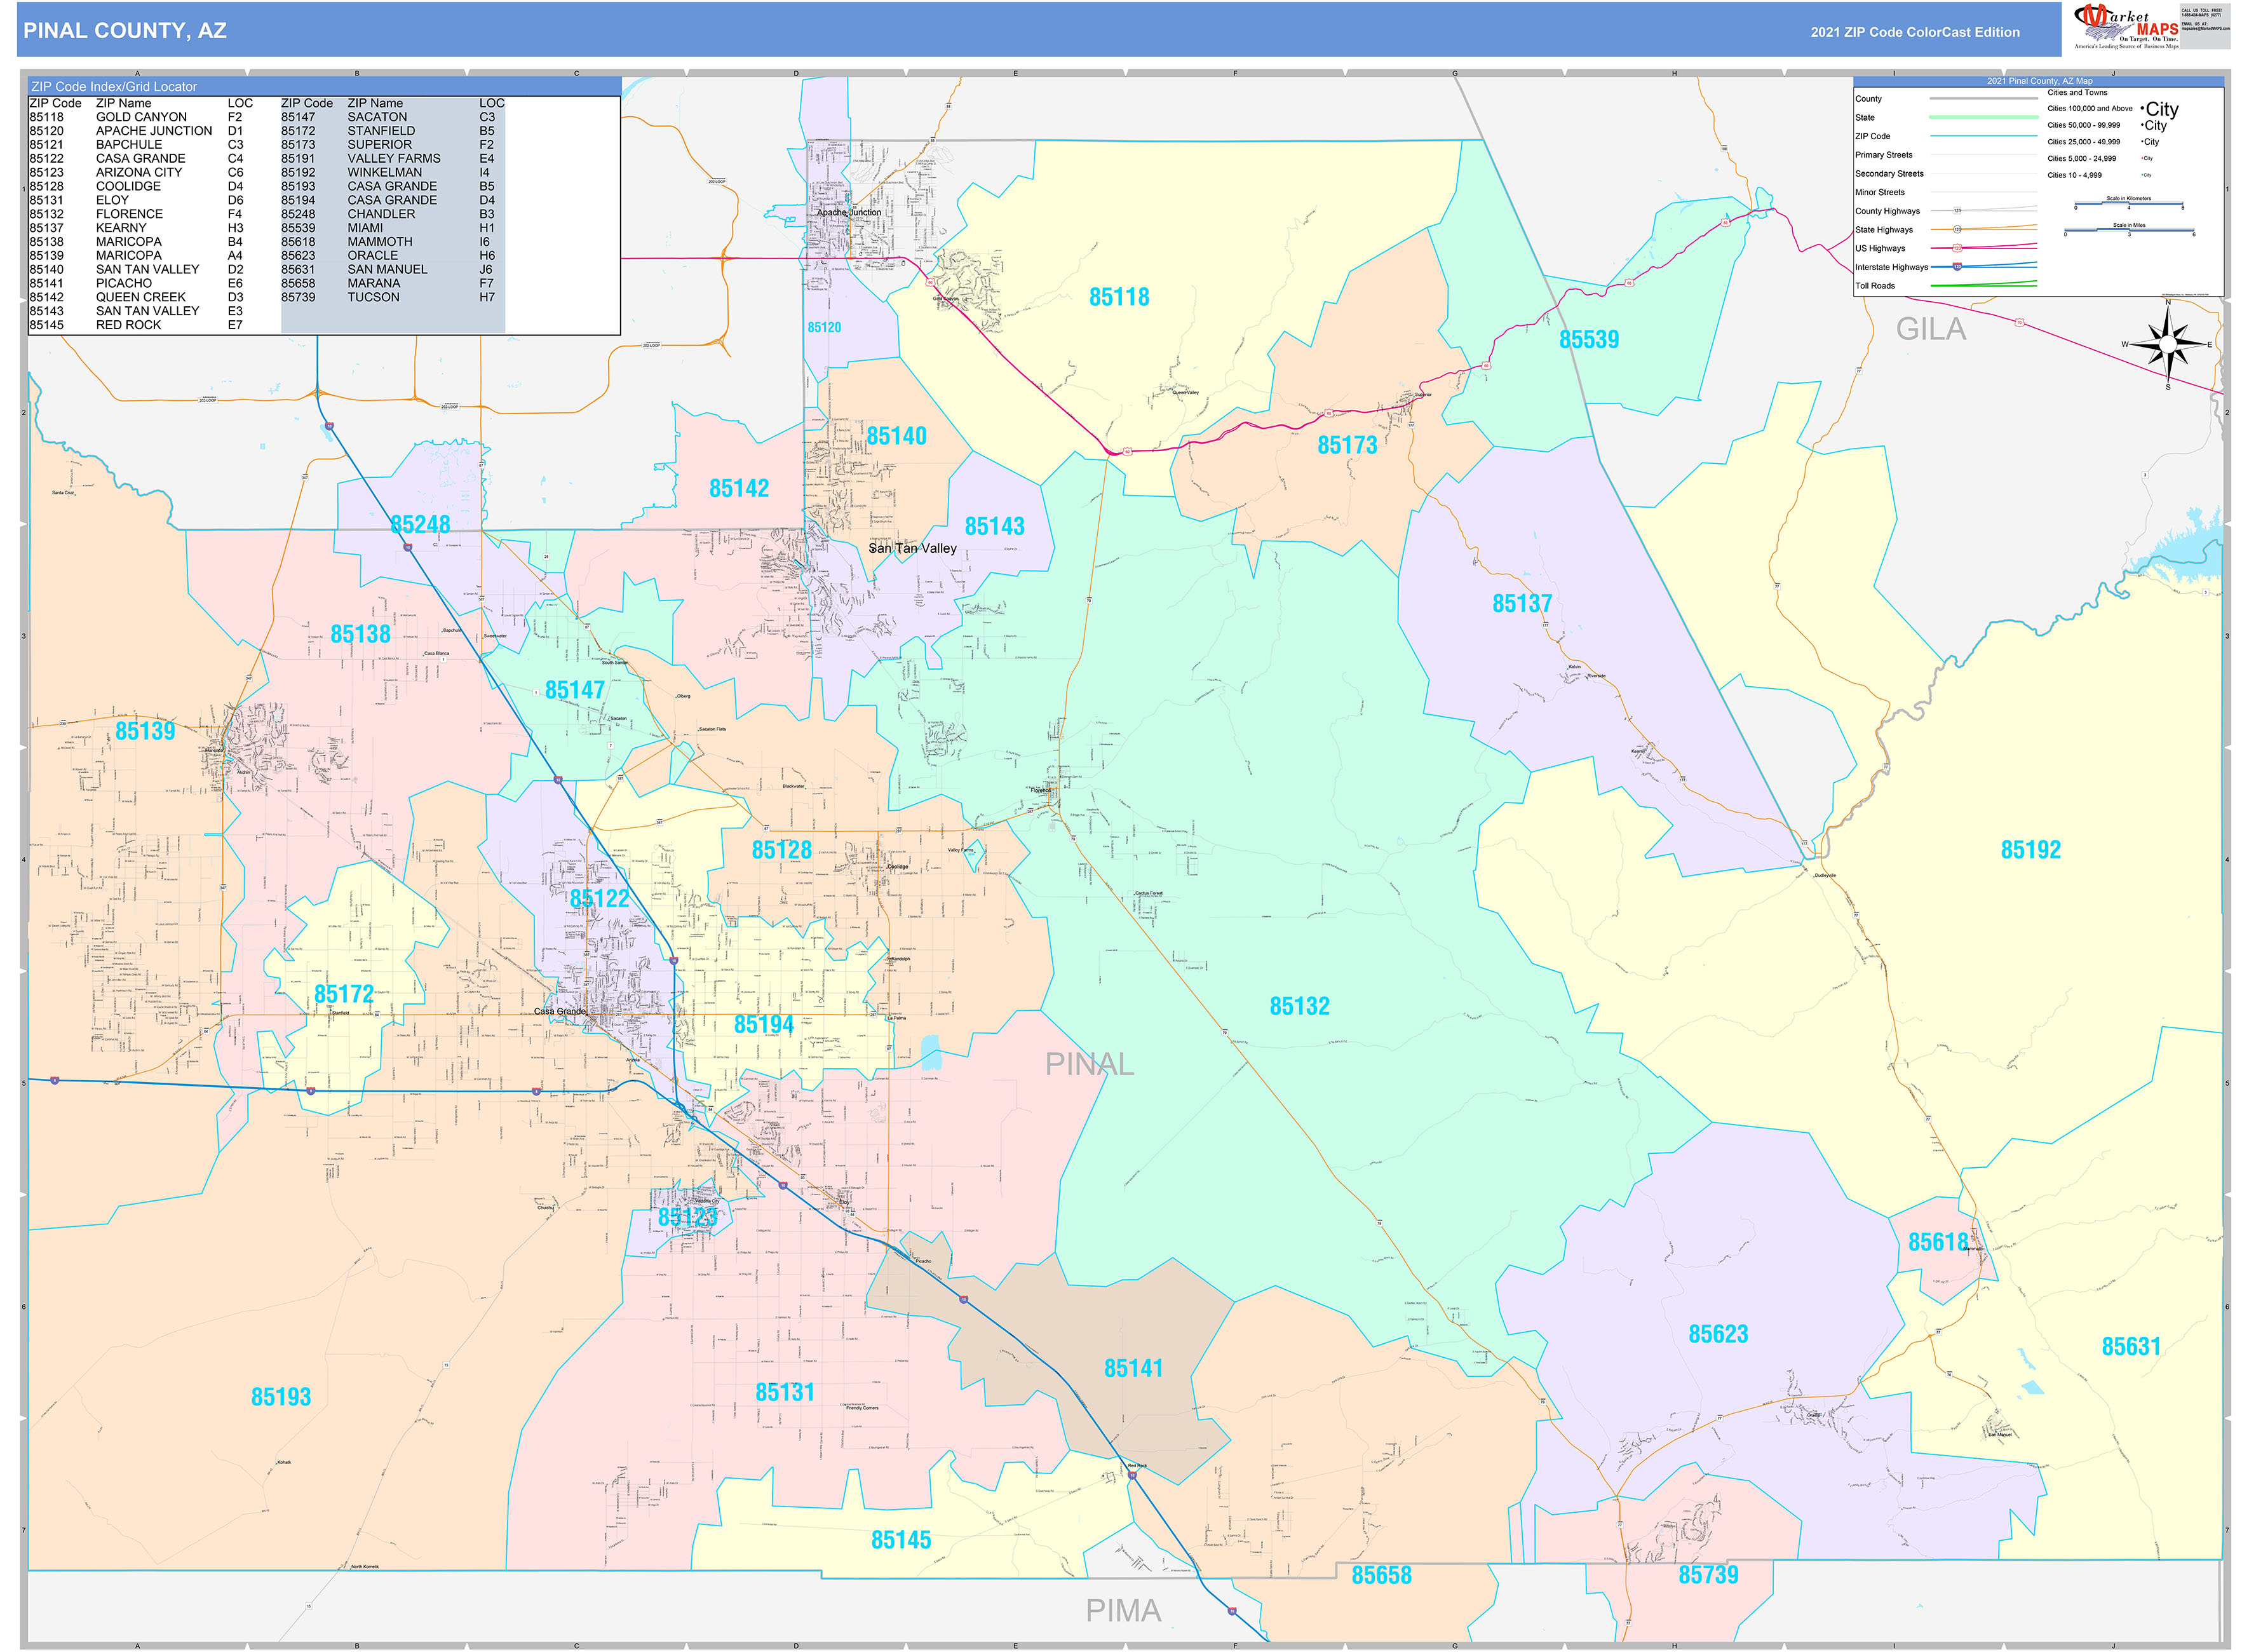Click the large 85132 label on the map
This screenshot has height=1652, width=2242.
coord(1300,1007)
